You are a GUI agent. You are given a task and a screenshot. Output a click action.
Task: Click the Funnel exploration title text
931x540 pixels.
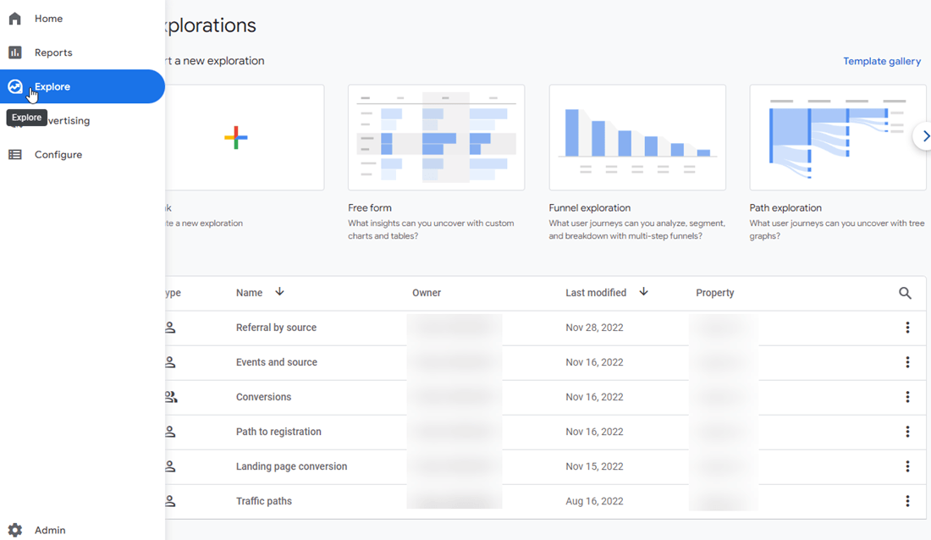[x=590, y=208]
